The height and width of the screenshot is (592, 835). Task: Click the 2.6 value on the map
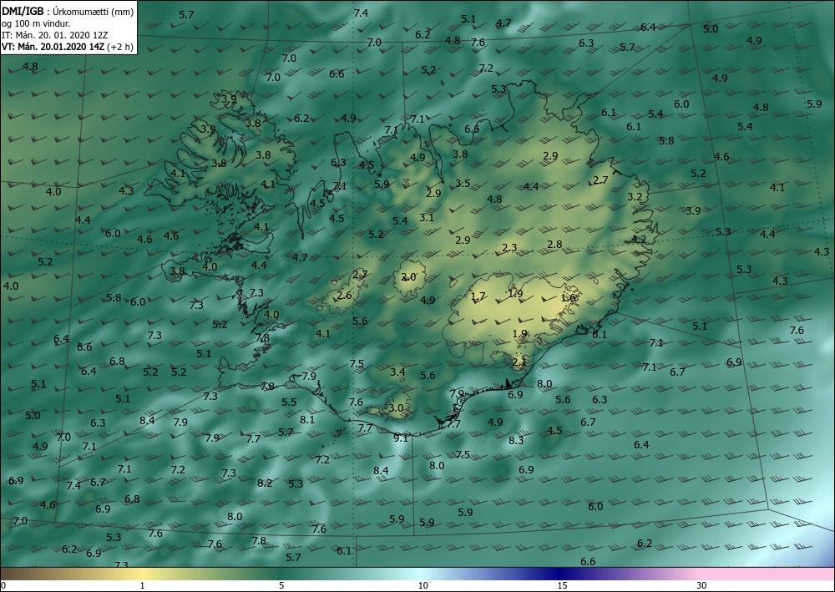[x=345, y=295]
